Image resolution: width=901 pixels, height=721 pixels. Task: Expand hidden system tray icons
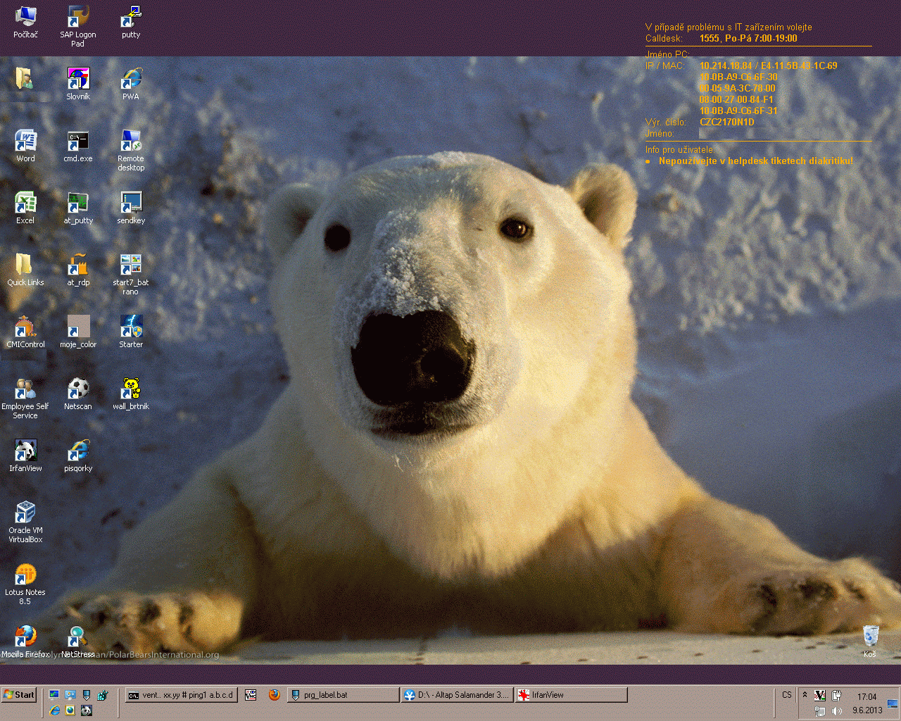(805, 695)
